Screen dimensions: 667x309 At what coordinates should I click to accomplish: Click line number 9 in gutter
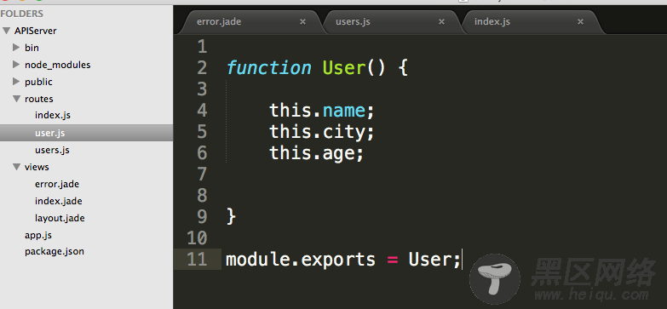pos(202,217)
